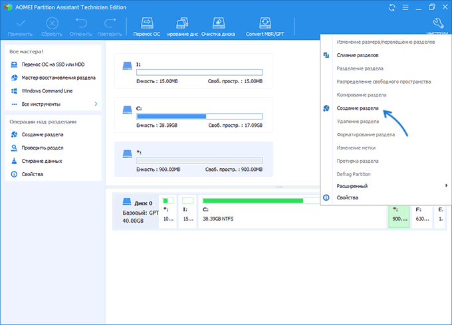Image resolution: width=452 pixels, height=325 pixels.
Task: Select the C: partition card
Action: pos(193,115)
